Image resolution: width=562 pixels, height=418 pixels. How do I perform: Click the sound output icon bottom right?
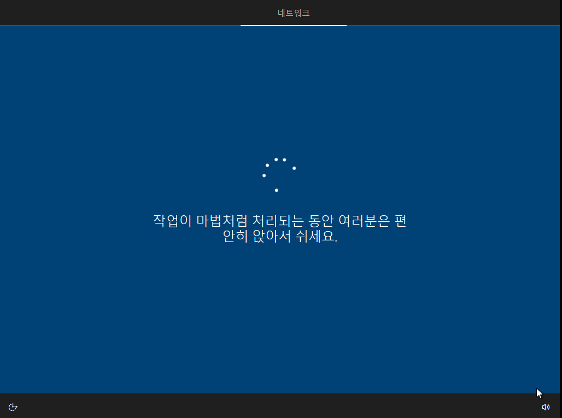(x=545, y=407)
